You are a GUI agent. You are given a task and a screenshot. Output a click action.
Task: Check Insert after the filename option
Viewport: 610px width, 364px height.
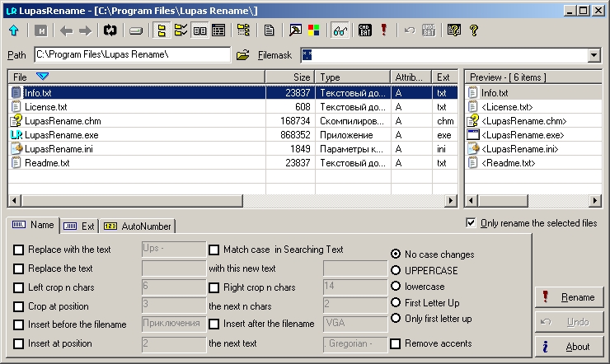pos(213,324)
